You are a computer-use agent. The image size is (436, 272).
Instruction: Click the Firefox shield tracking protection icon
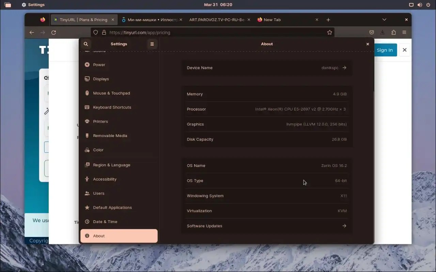click(96, 32)
